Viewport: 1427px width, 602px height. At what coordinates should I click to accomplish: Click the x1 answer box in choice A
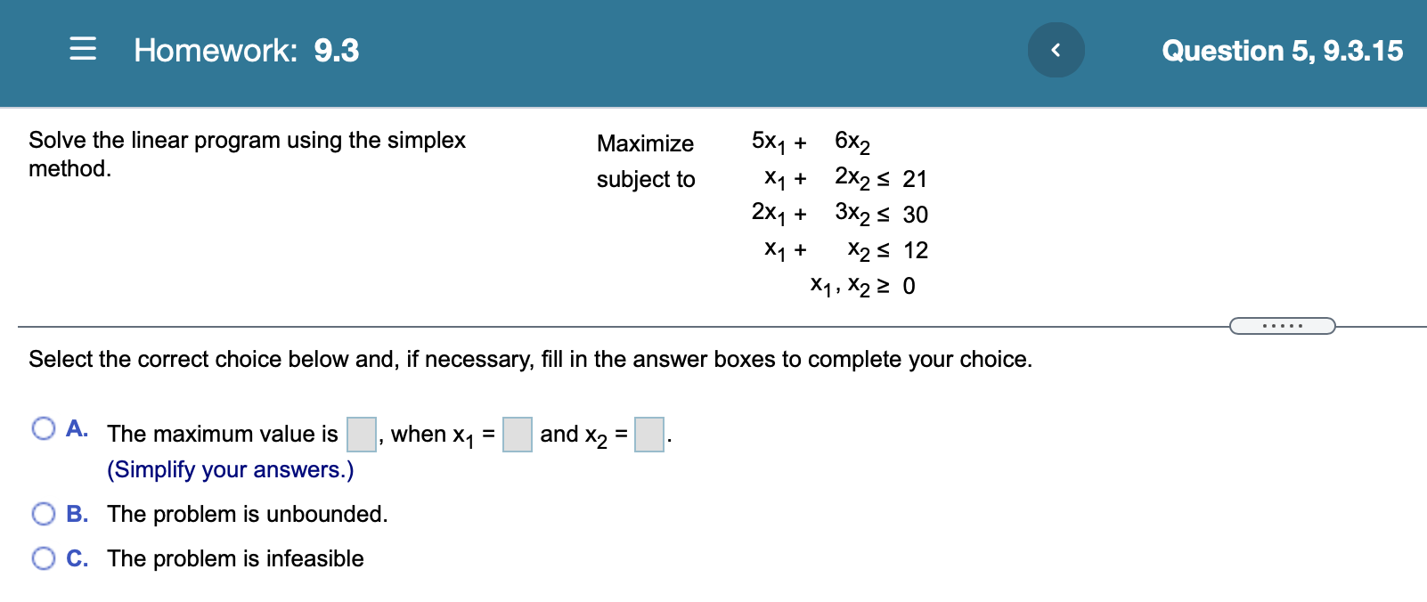tap(518, 435)
